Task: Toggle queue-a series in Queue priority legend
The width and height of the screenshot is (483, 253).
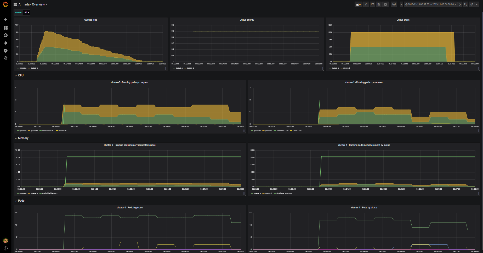Action: point(179,68)
